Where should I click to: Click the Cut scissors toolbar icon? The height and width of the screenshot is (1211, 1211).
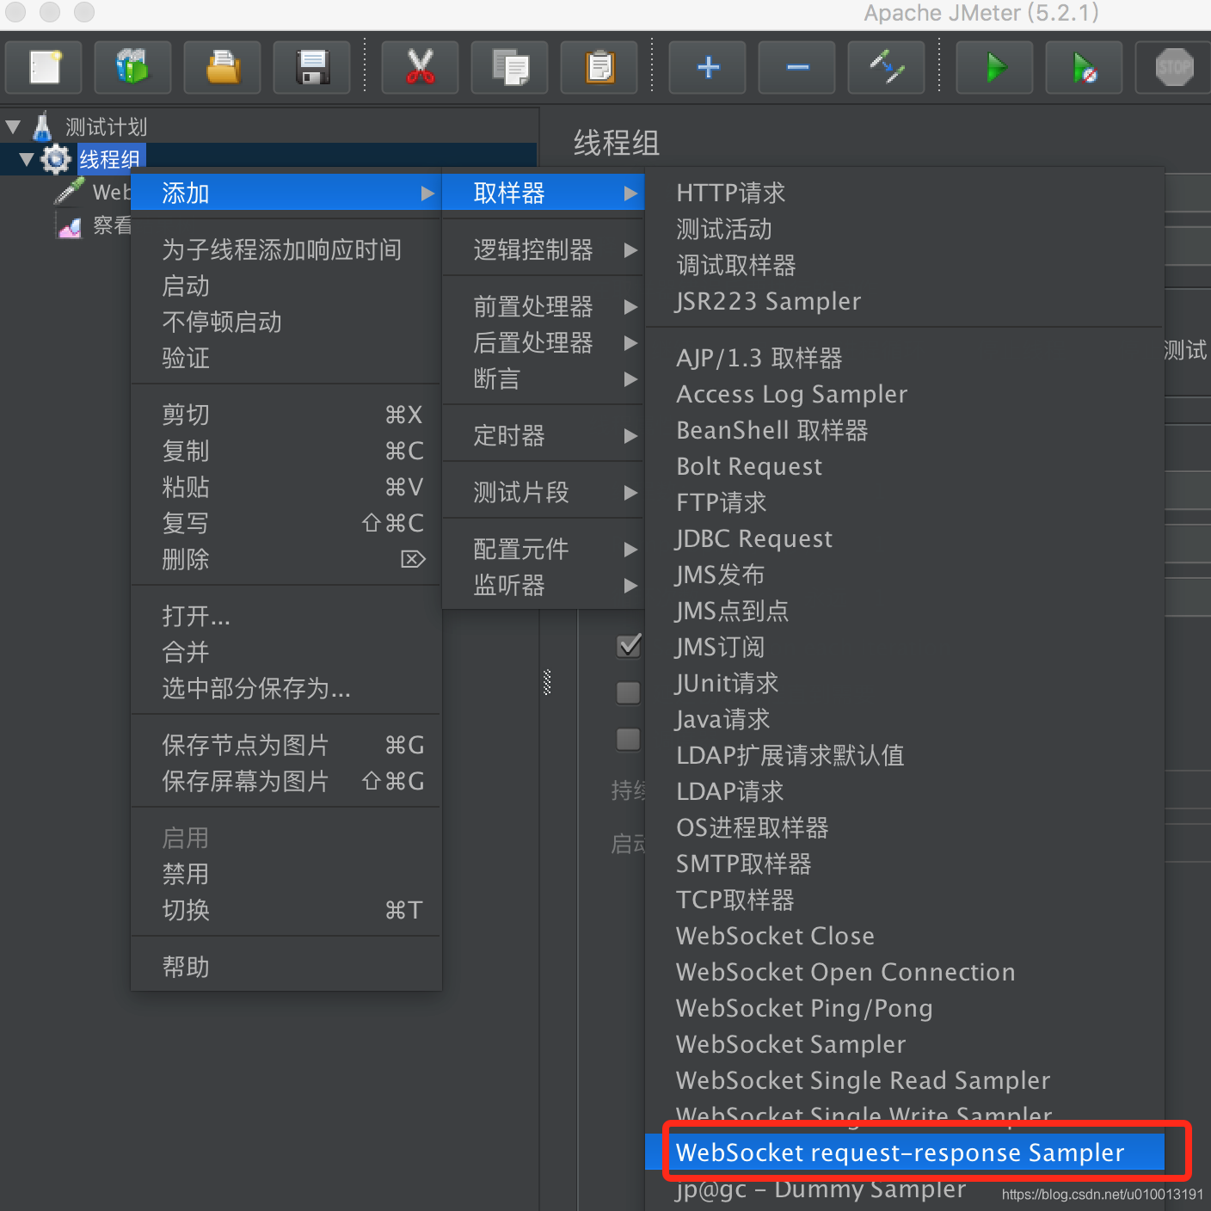[420, 67]
